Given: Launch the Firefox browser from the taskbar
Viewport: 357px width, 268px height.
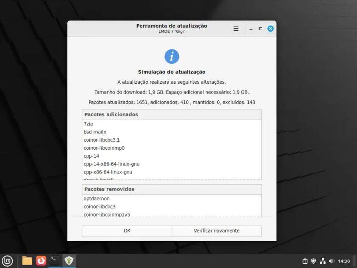Looking at the screenshot, I should 41,261.
